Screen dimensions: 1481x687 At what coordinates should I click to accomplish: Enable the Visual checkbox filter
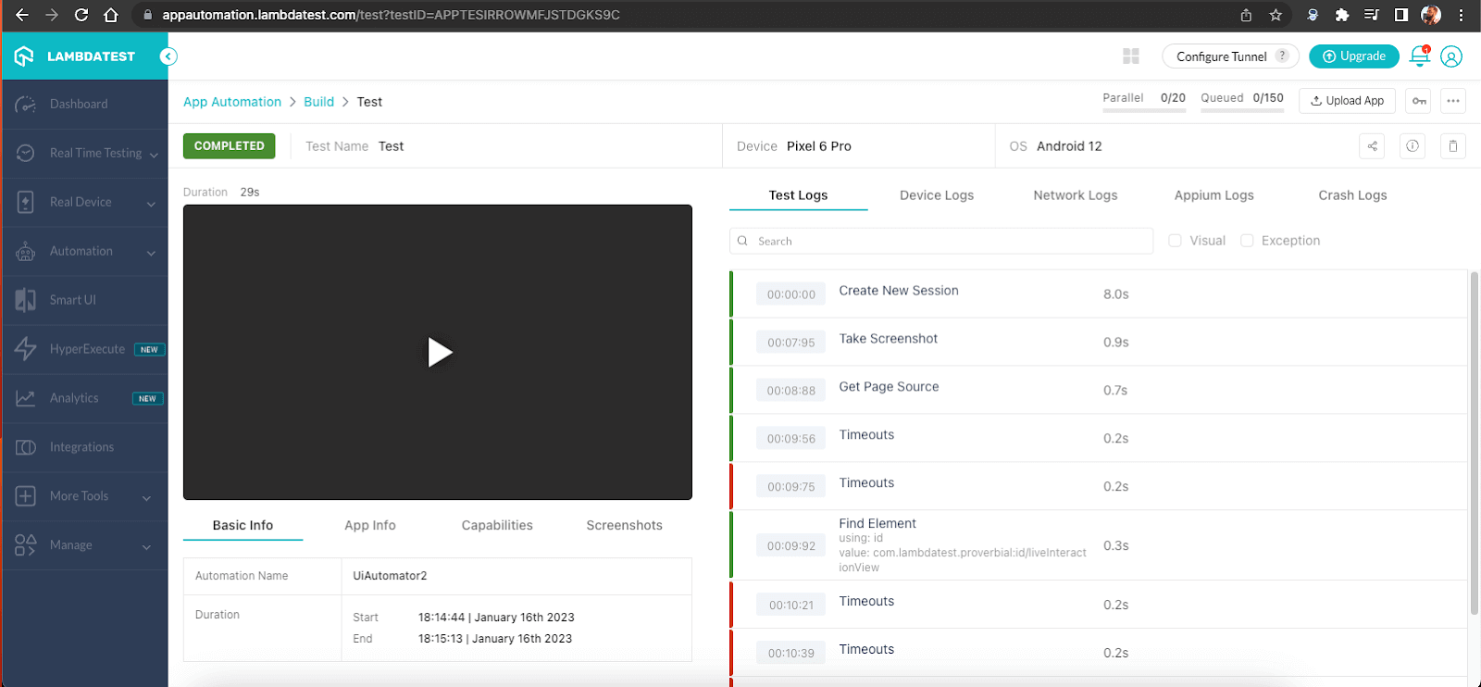pyautogui.click(x=1175, y=241)
